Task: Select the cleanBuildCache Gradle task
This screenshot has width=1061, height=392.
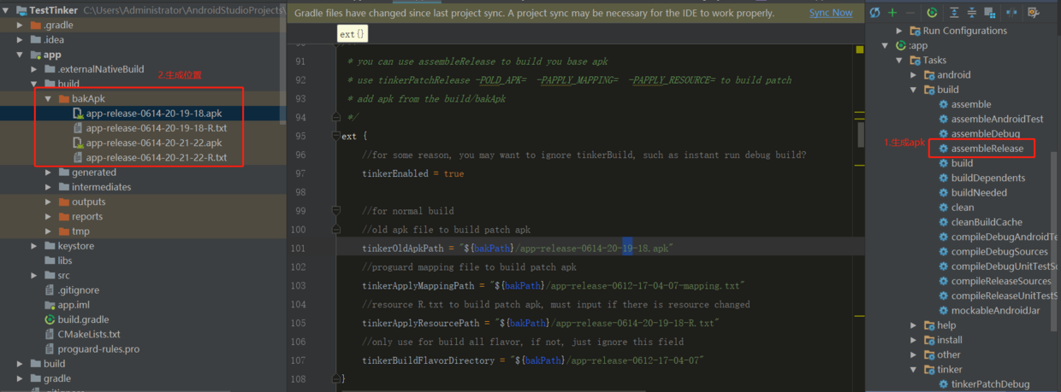Action: [987, 222]
